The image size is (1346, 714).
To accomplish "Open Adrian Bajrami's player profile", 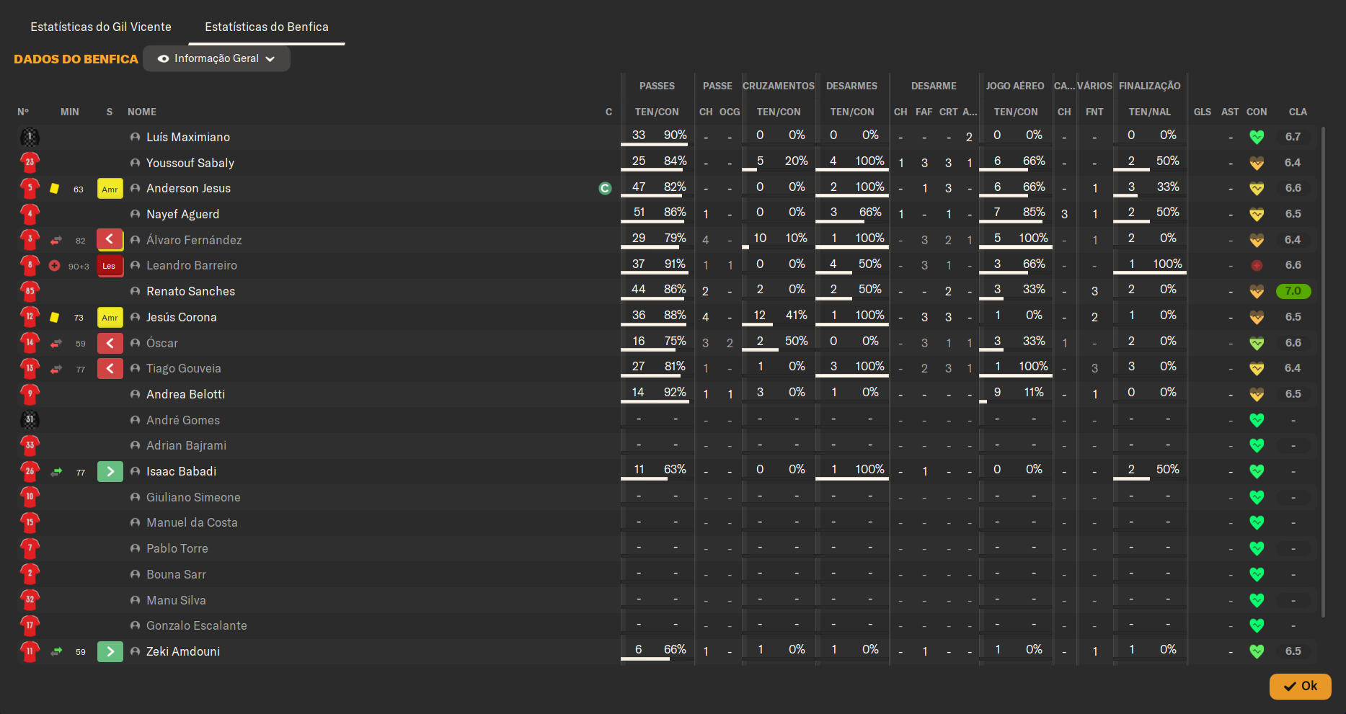I will coord(186,446).
